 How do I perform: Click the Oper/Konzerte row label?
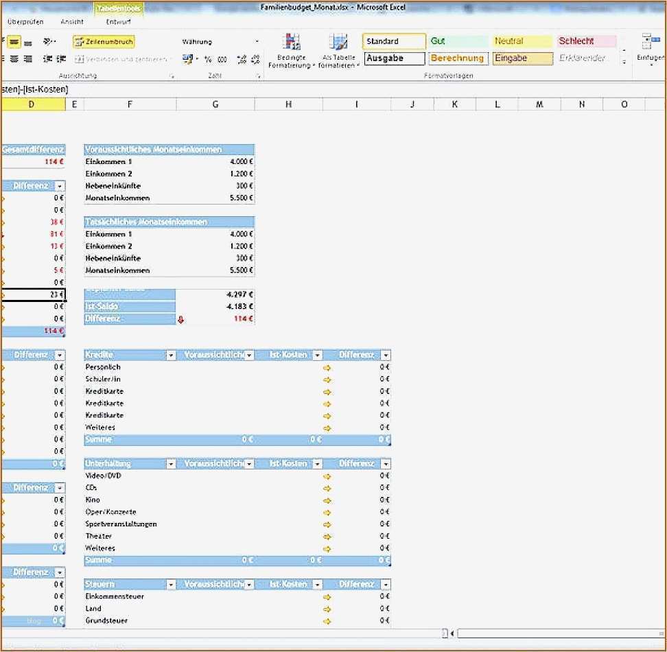(x=110, y=513)
